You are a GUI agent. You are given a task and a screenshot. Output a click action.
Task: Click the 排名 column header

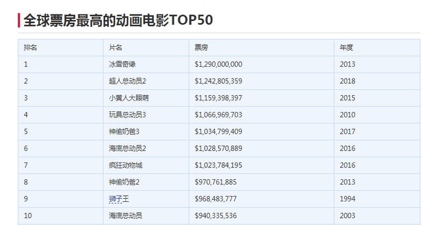[30, 47]
